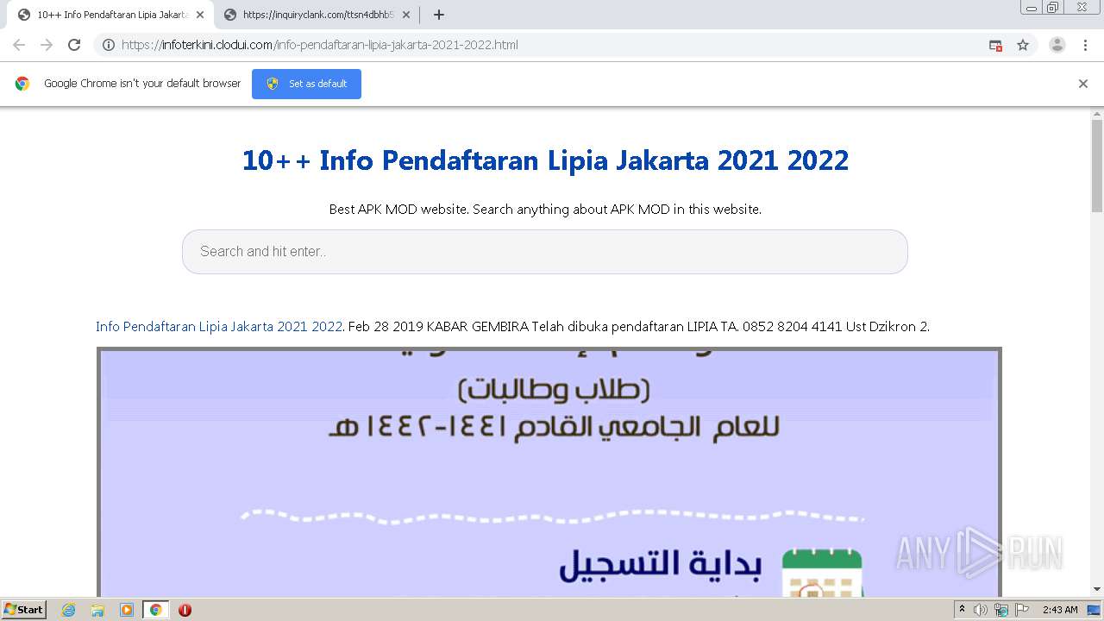Screen dimensions: 1104x621
Task: Go forward to next page
Action: [47, 45]
